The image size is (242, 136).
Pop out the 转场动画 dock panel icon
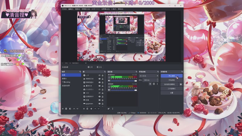158,72
